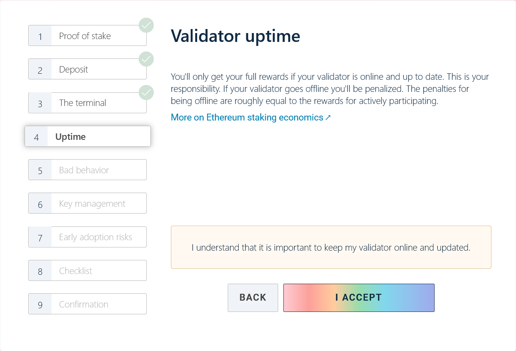Viewport: 516px width, 351px height.
Task: Click the validator uptime acknowledgment notice box
Action: coord(331,247)
